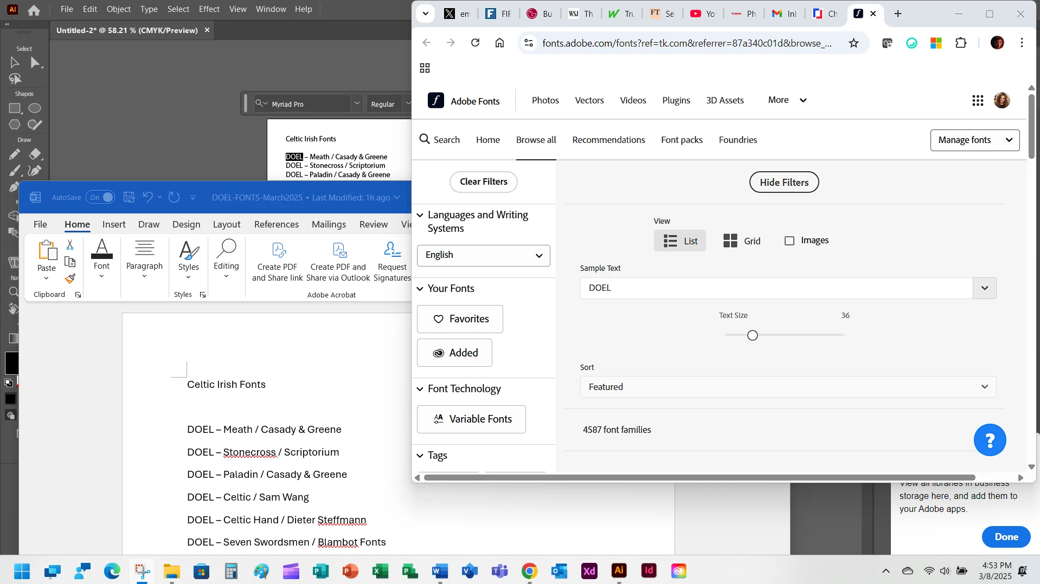Toggle the Added fonts filter

[x=454, y=353]
